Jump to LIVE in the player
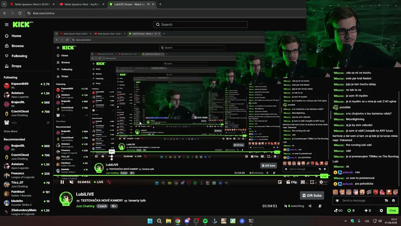401x226 pixels. (98, 182)
